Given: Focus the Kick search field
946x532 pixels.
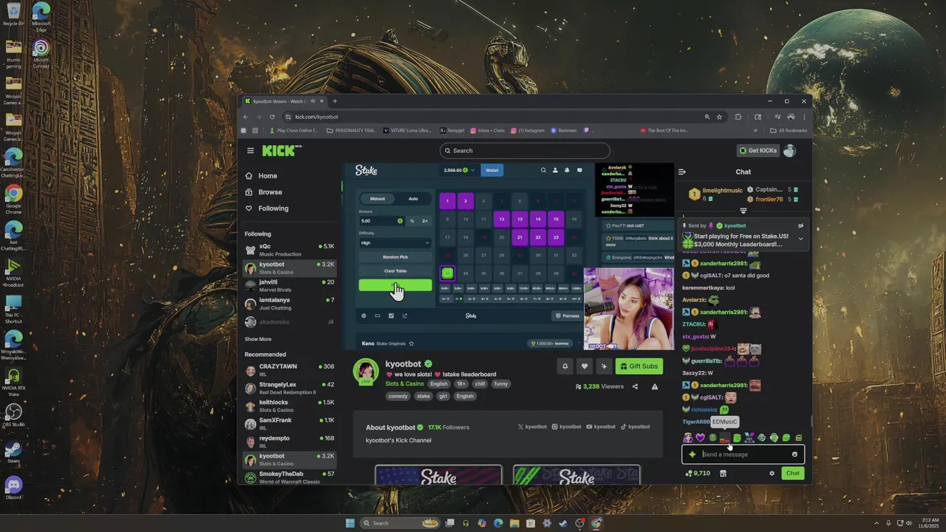Looking at the screenshot, I should click(525, 151).
